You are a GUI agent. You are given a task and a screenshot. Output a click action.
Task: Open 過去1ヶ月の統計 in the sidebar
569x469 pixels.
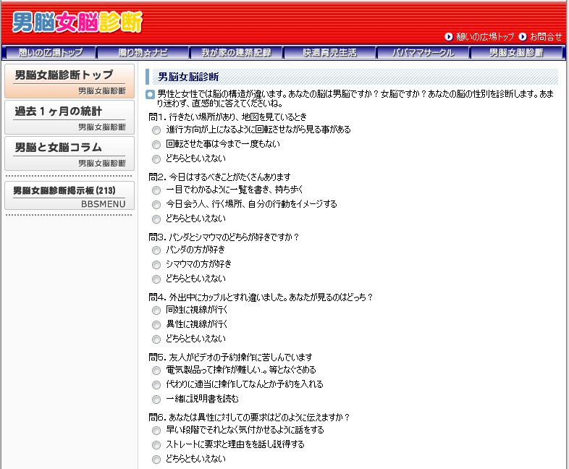(x=69, y=117)
